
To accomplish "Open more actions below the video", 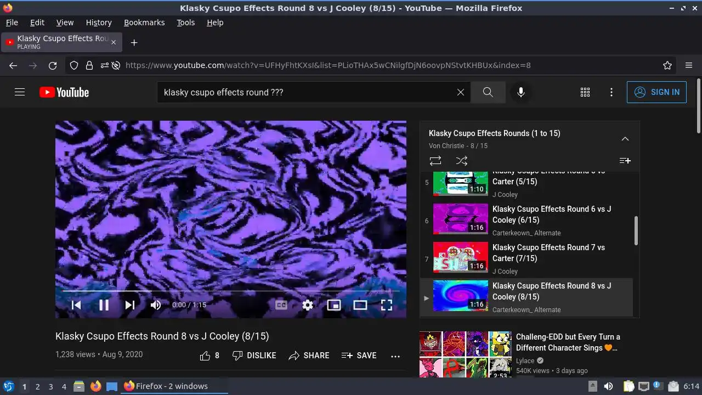I will (395, 356).
